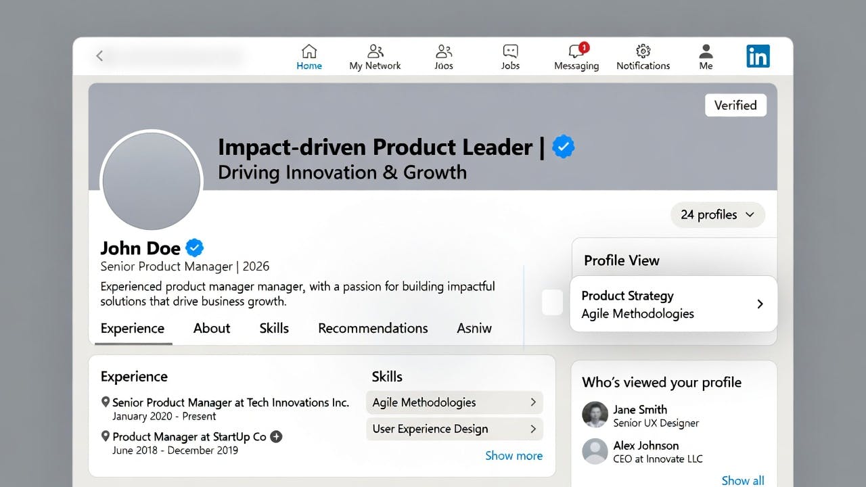Open the Me profile icon

(x=706, y=51)
